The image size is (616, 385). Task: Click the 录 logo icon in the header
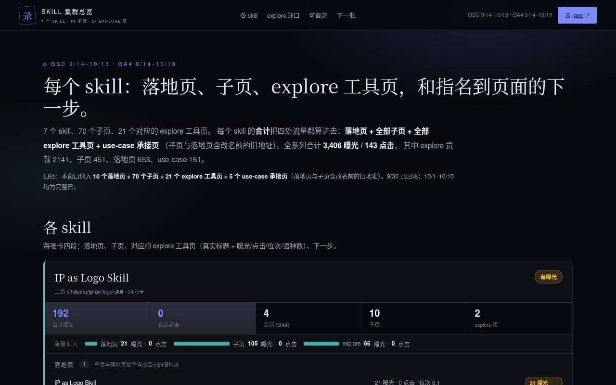27,15
